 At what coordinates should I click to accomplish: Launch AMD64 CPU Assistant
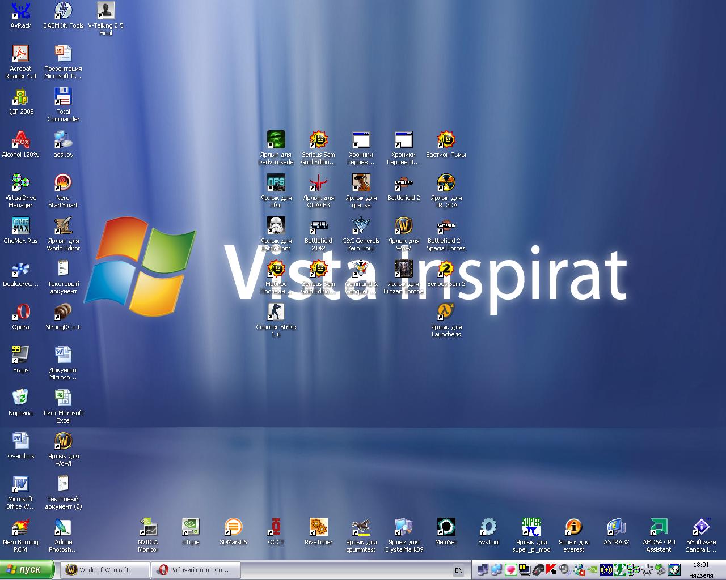coord(659,527)
